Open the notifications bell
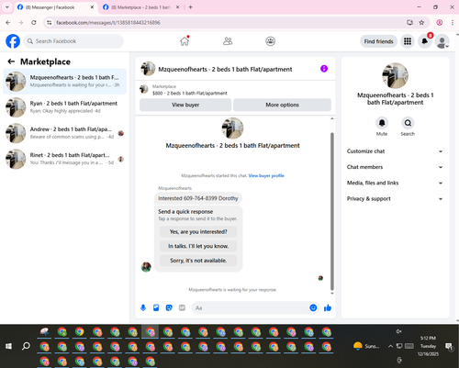Viewport: 459px width, 368px height. 425,41
